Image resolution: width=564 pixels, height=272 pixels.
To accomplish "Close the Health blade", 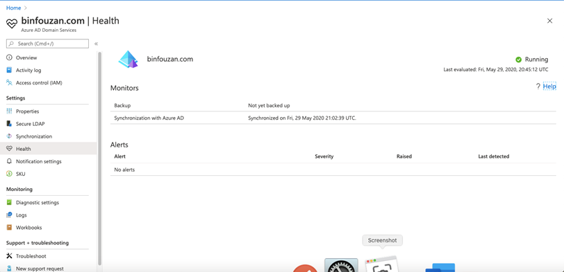I will [x=549, y=21].
